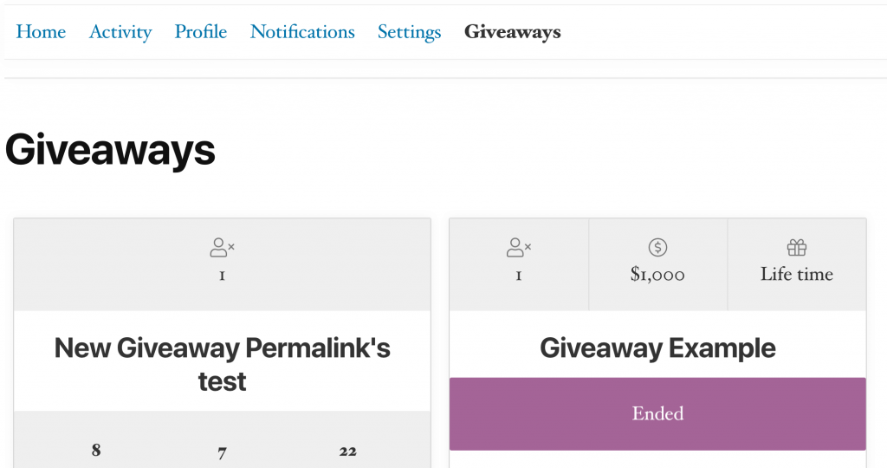The height and width of the screenshot is (468, 887).
Task: Click the countdown number 7
Action: click(x=223, y=452)
